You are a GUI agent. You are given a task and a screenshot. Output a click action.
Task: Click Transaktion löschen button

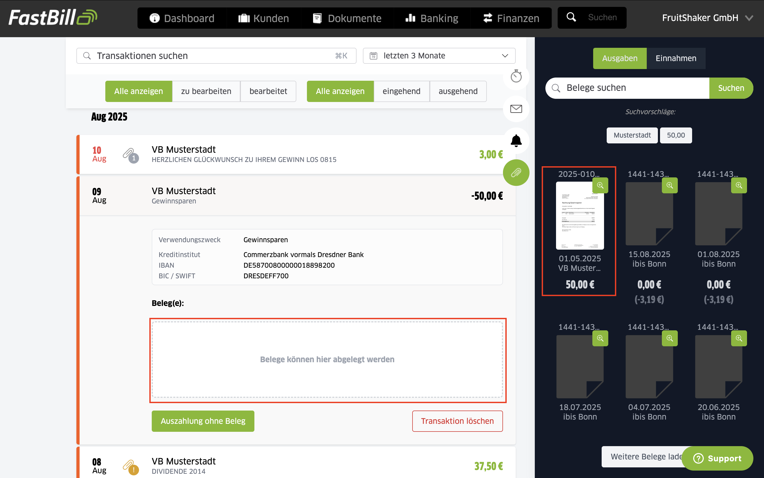click(457, 421)
